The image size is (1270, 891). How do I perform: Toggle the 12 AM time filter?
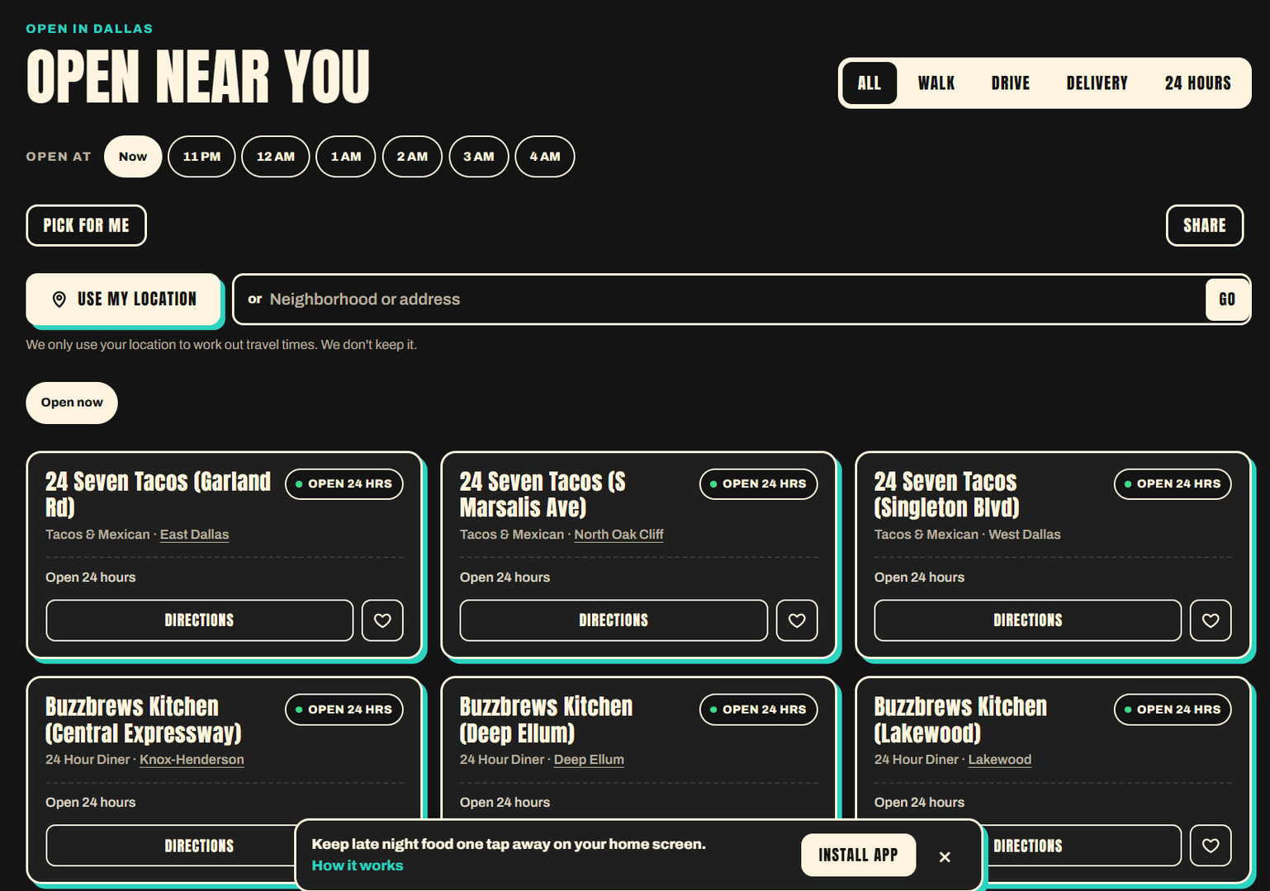275,157
